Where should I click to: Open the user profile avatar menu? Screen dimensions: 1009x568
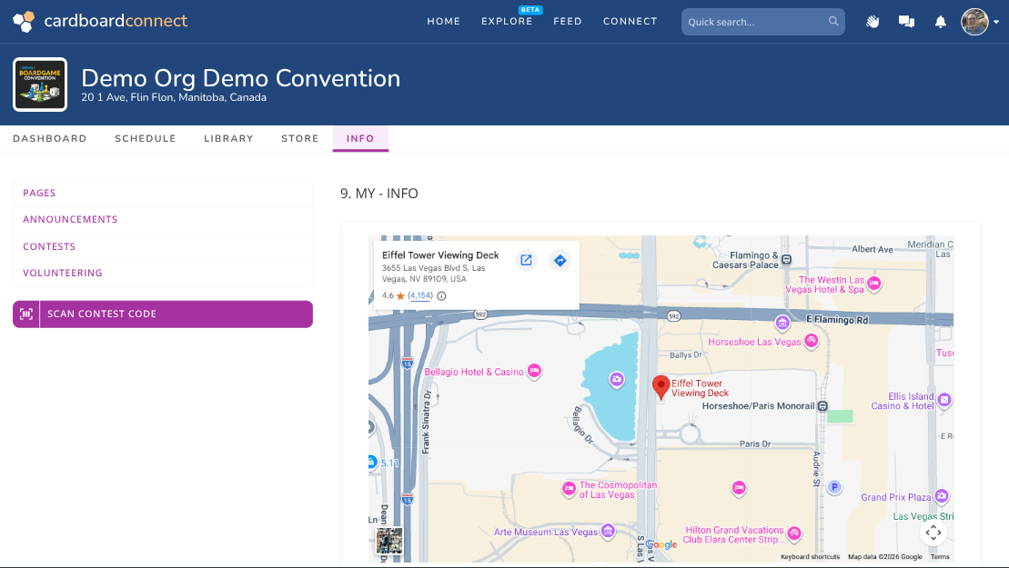980,22
